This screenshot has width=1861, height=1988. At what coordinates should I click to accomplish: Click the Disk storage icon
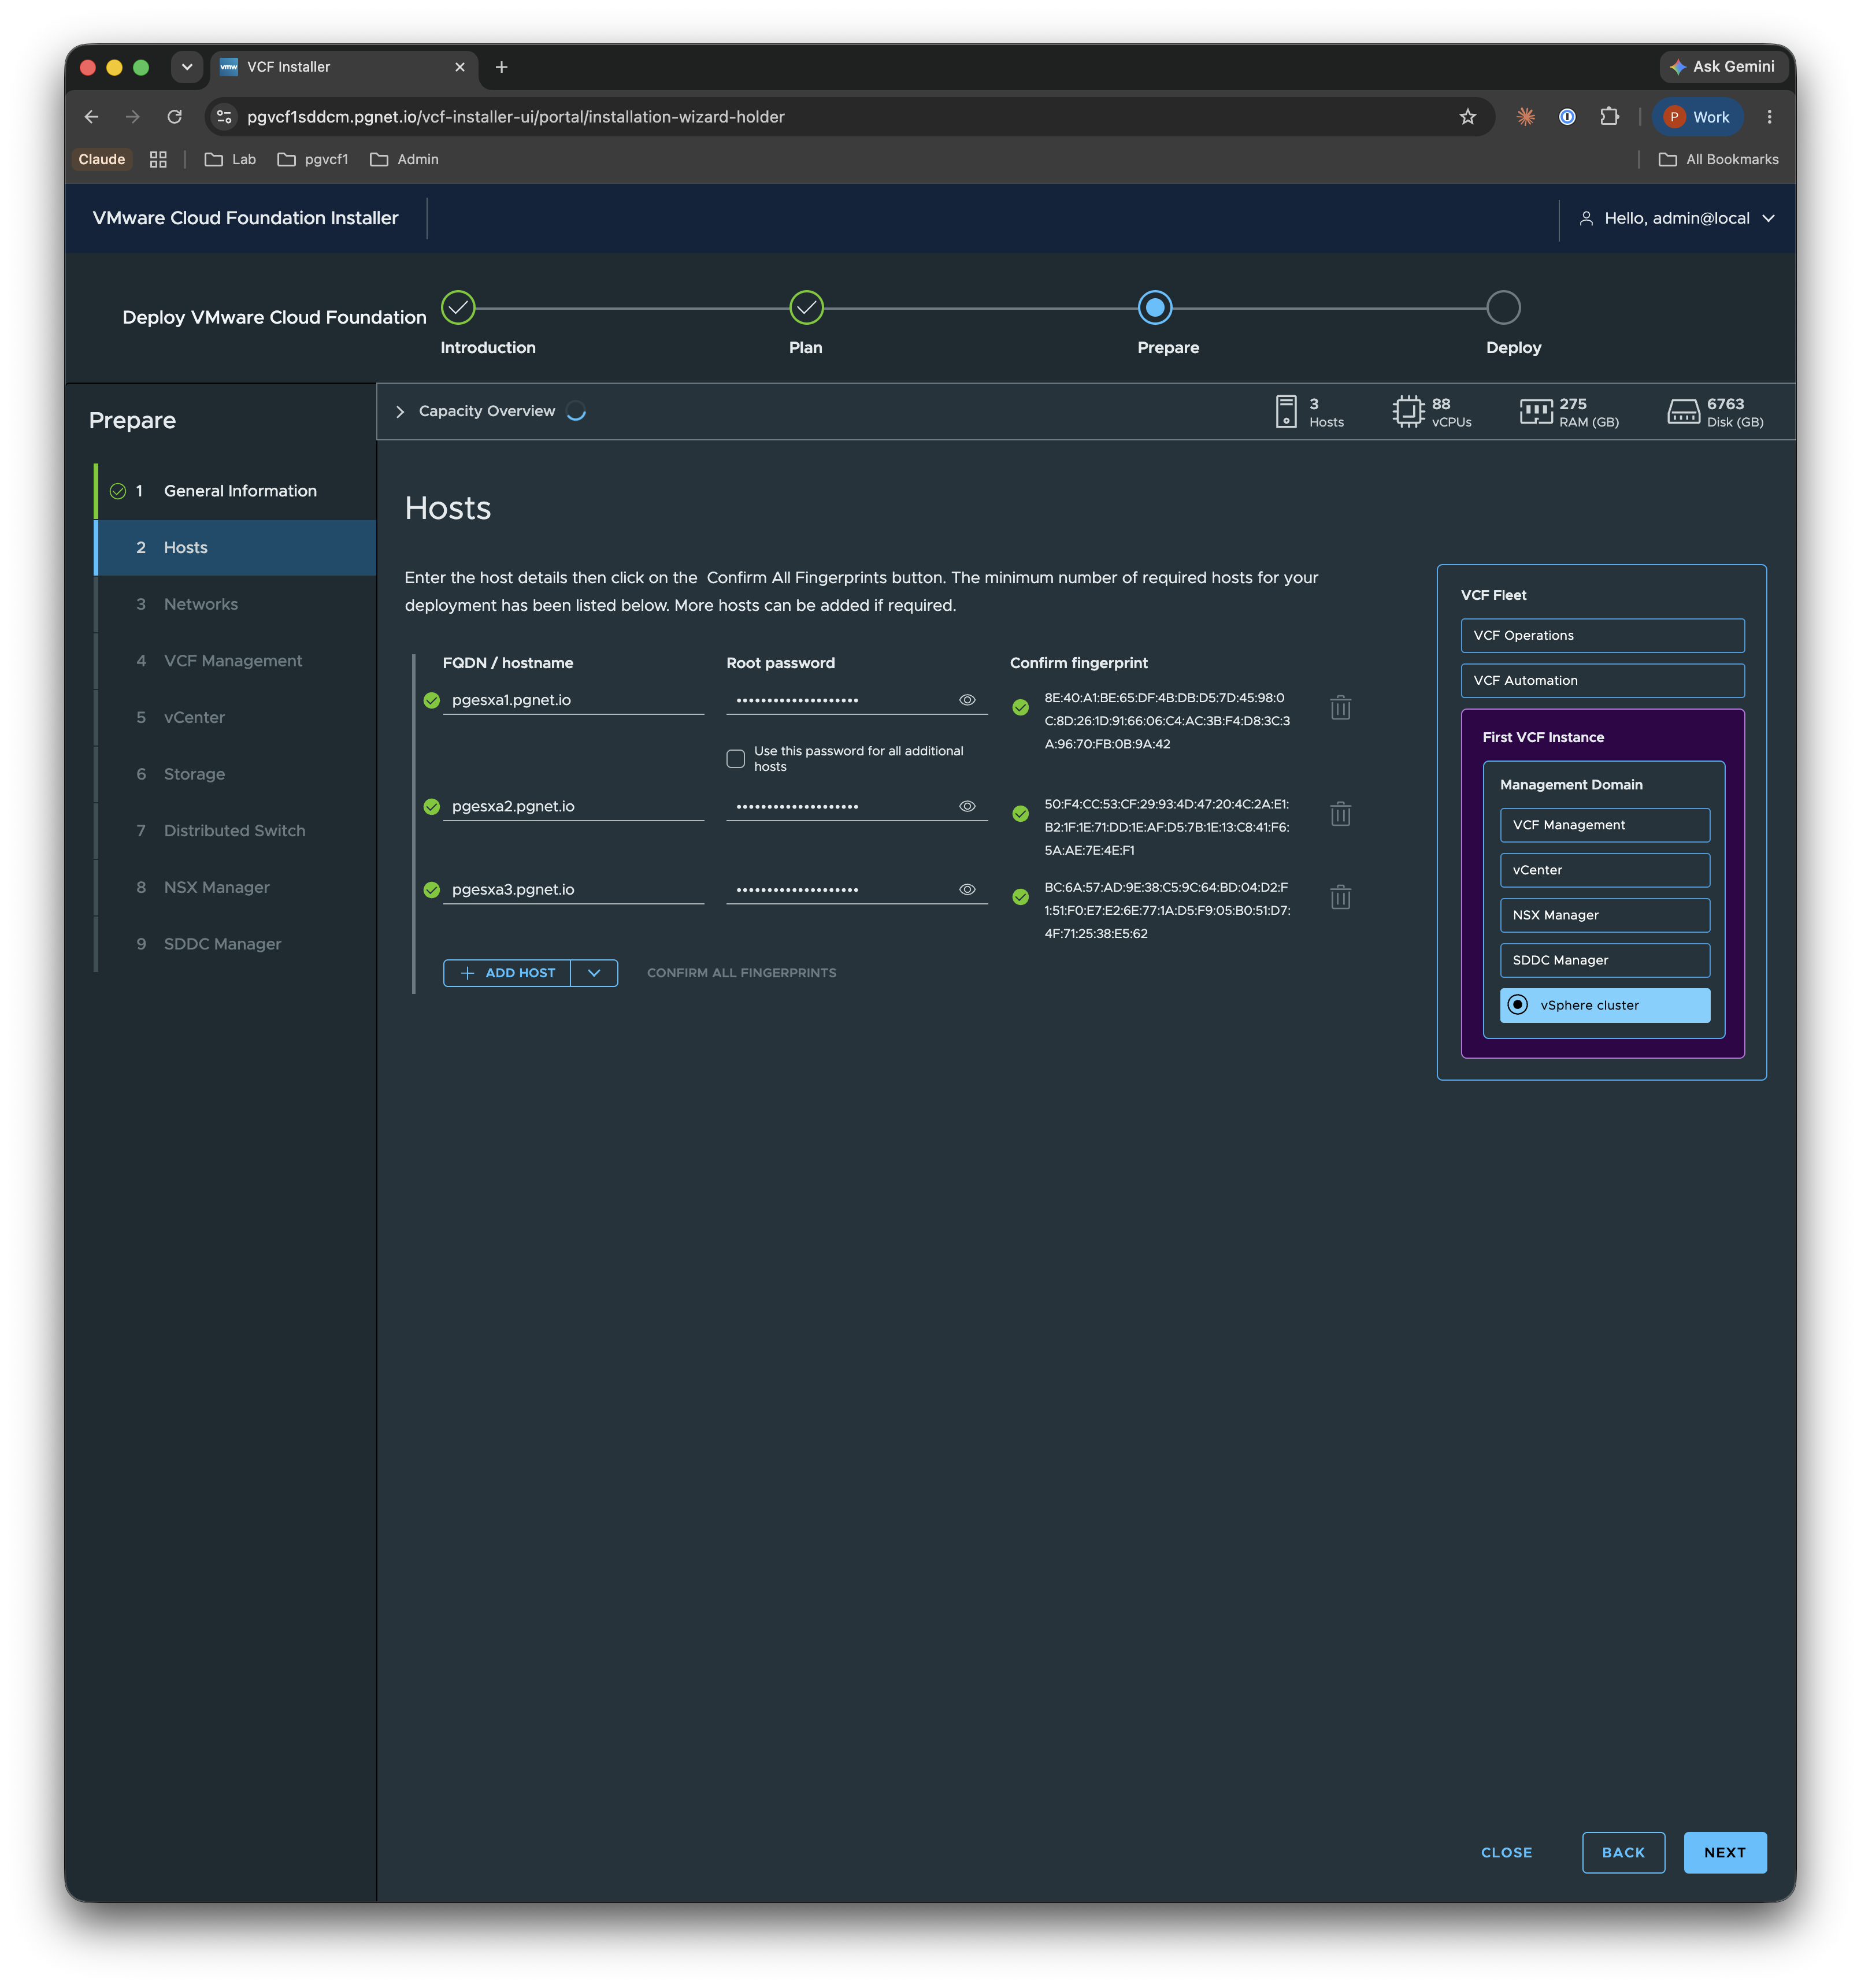point(1683,411)
